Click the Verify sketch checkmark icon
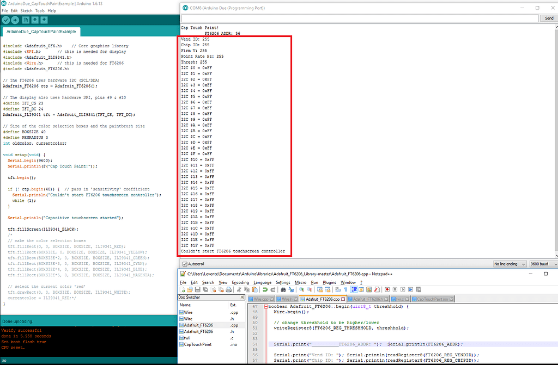 6,20
